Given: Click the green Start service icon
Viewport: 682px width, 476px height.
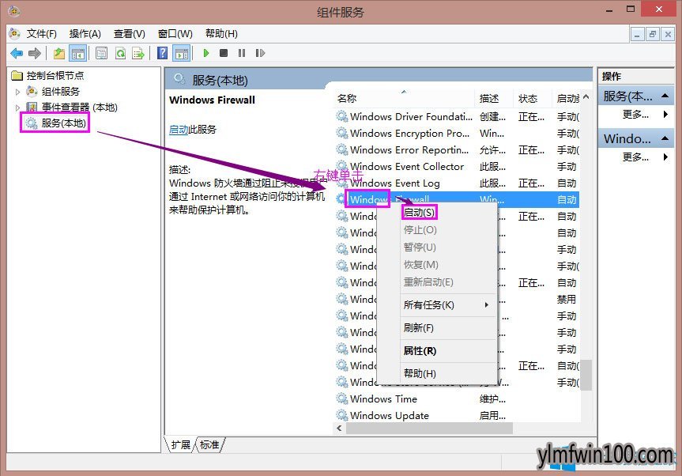Looking at the screenshot, I should pos(206,53).
